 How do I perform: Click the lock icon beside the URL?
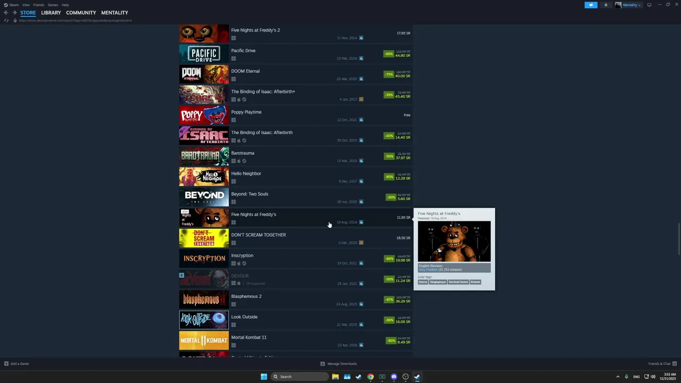pos(15,20)
